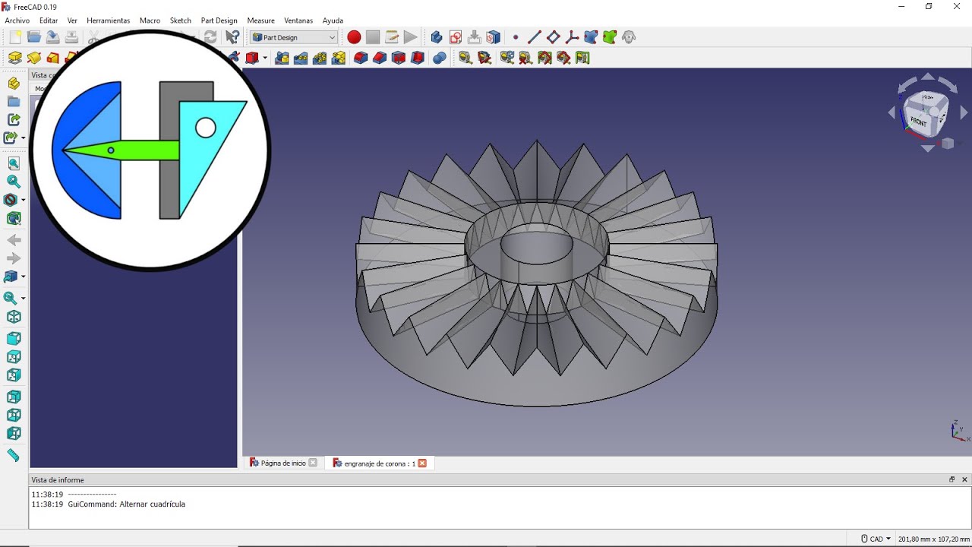The width and height of the screenshot is (972, 547).
Task: Expand the link actions dropdown arrow
Action: click(24, 138)
